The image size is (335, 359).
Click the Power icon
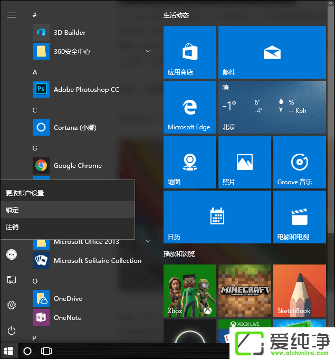coord(12,330)
